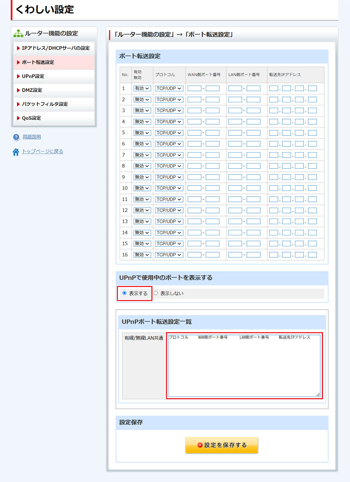The width and height of the screenshot is (350, 482).
Task: Click the router network icon in sidebar header
Action: [x=18, y=34]
